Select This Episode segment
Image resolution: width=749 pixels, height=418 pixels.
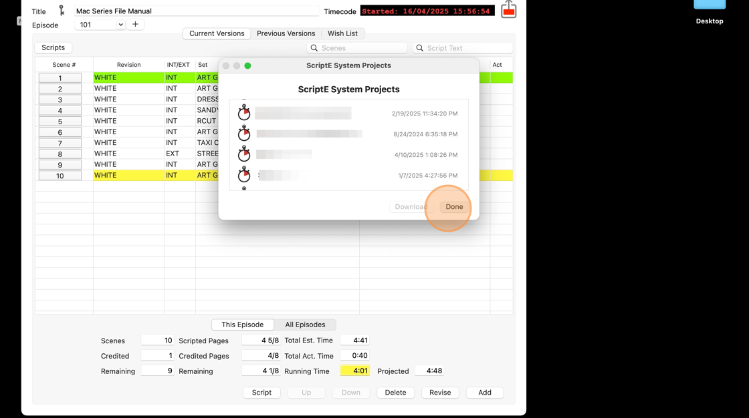click(x=243, y=325)
